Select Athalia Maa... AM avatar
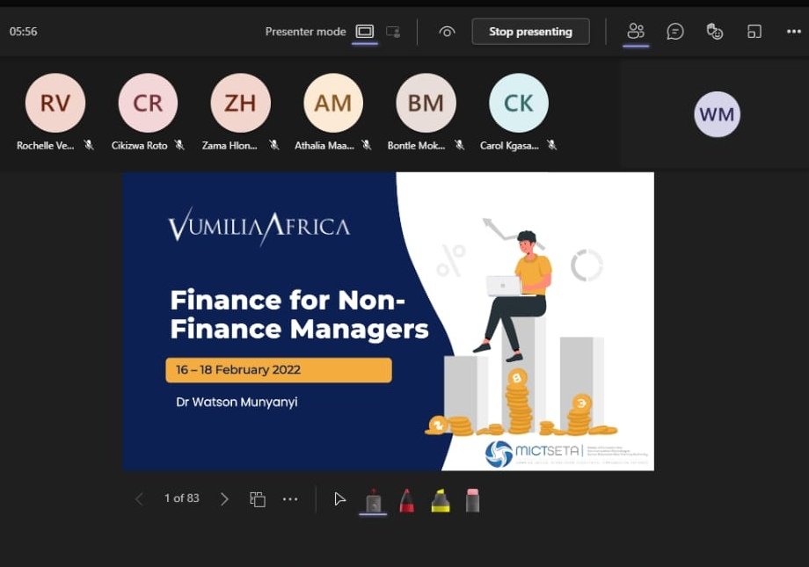Image resolution: width=809 pixels, height=567 pixels. [x=333, y=103]
